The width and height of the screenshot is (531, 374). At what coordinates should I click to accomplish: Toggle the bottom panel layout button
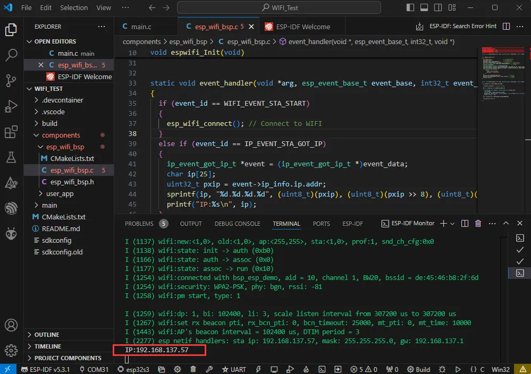[424, 8]
